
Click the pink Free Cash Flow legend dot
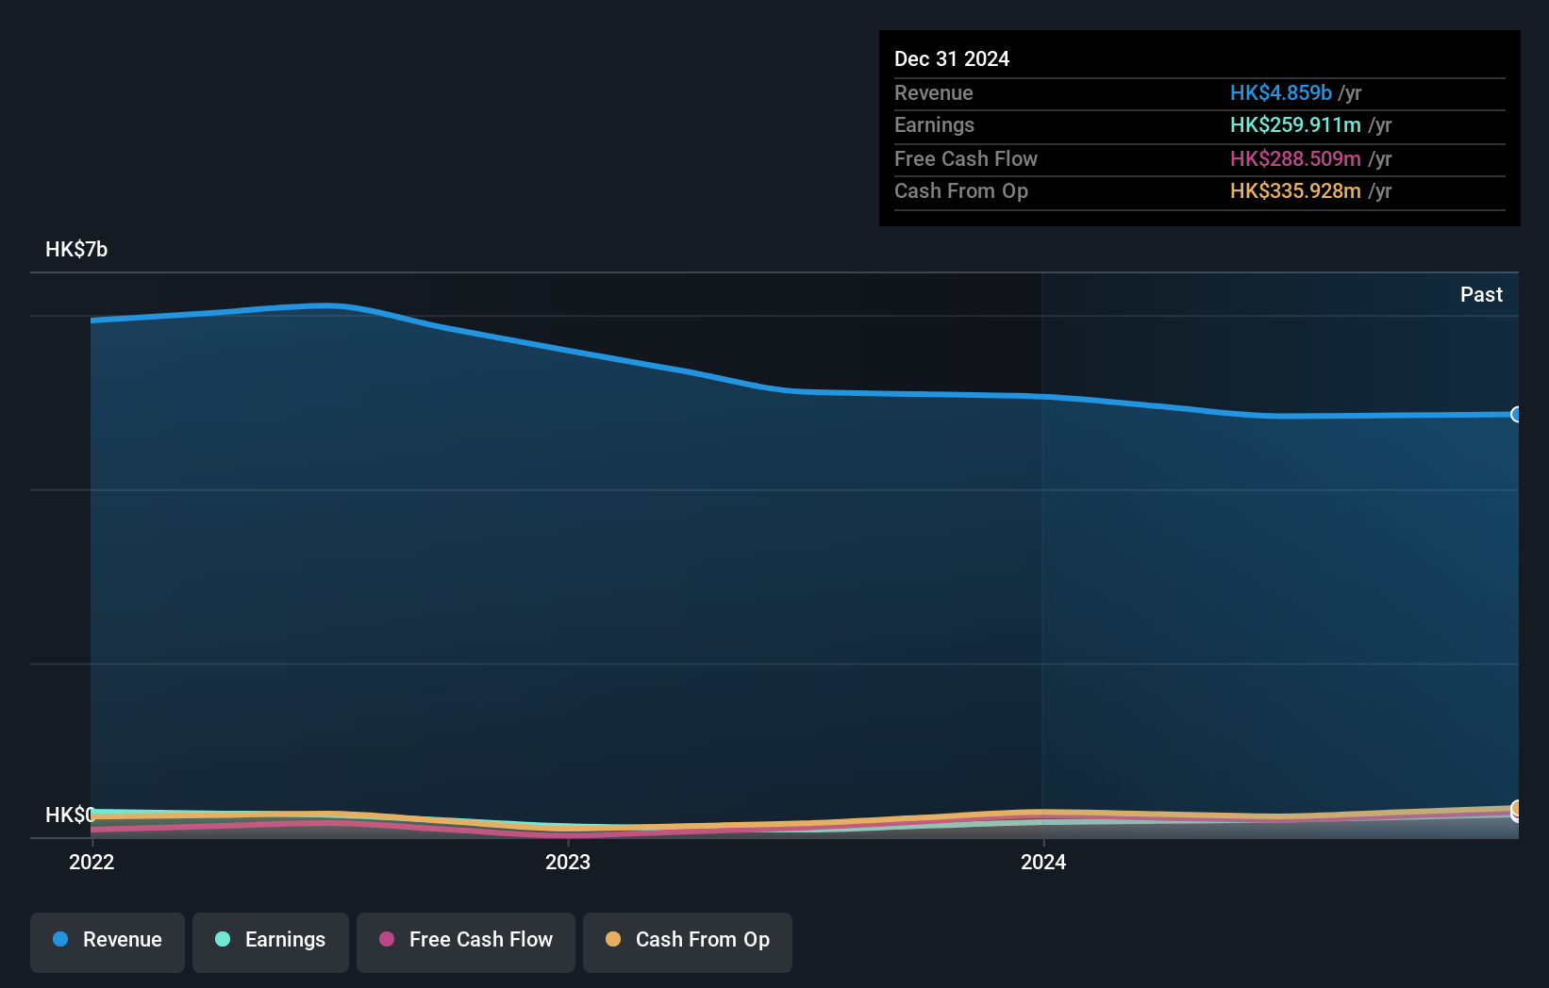(x=387, y=939)
